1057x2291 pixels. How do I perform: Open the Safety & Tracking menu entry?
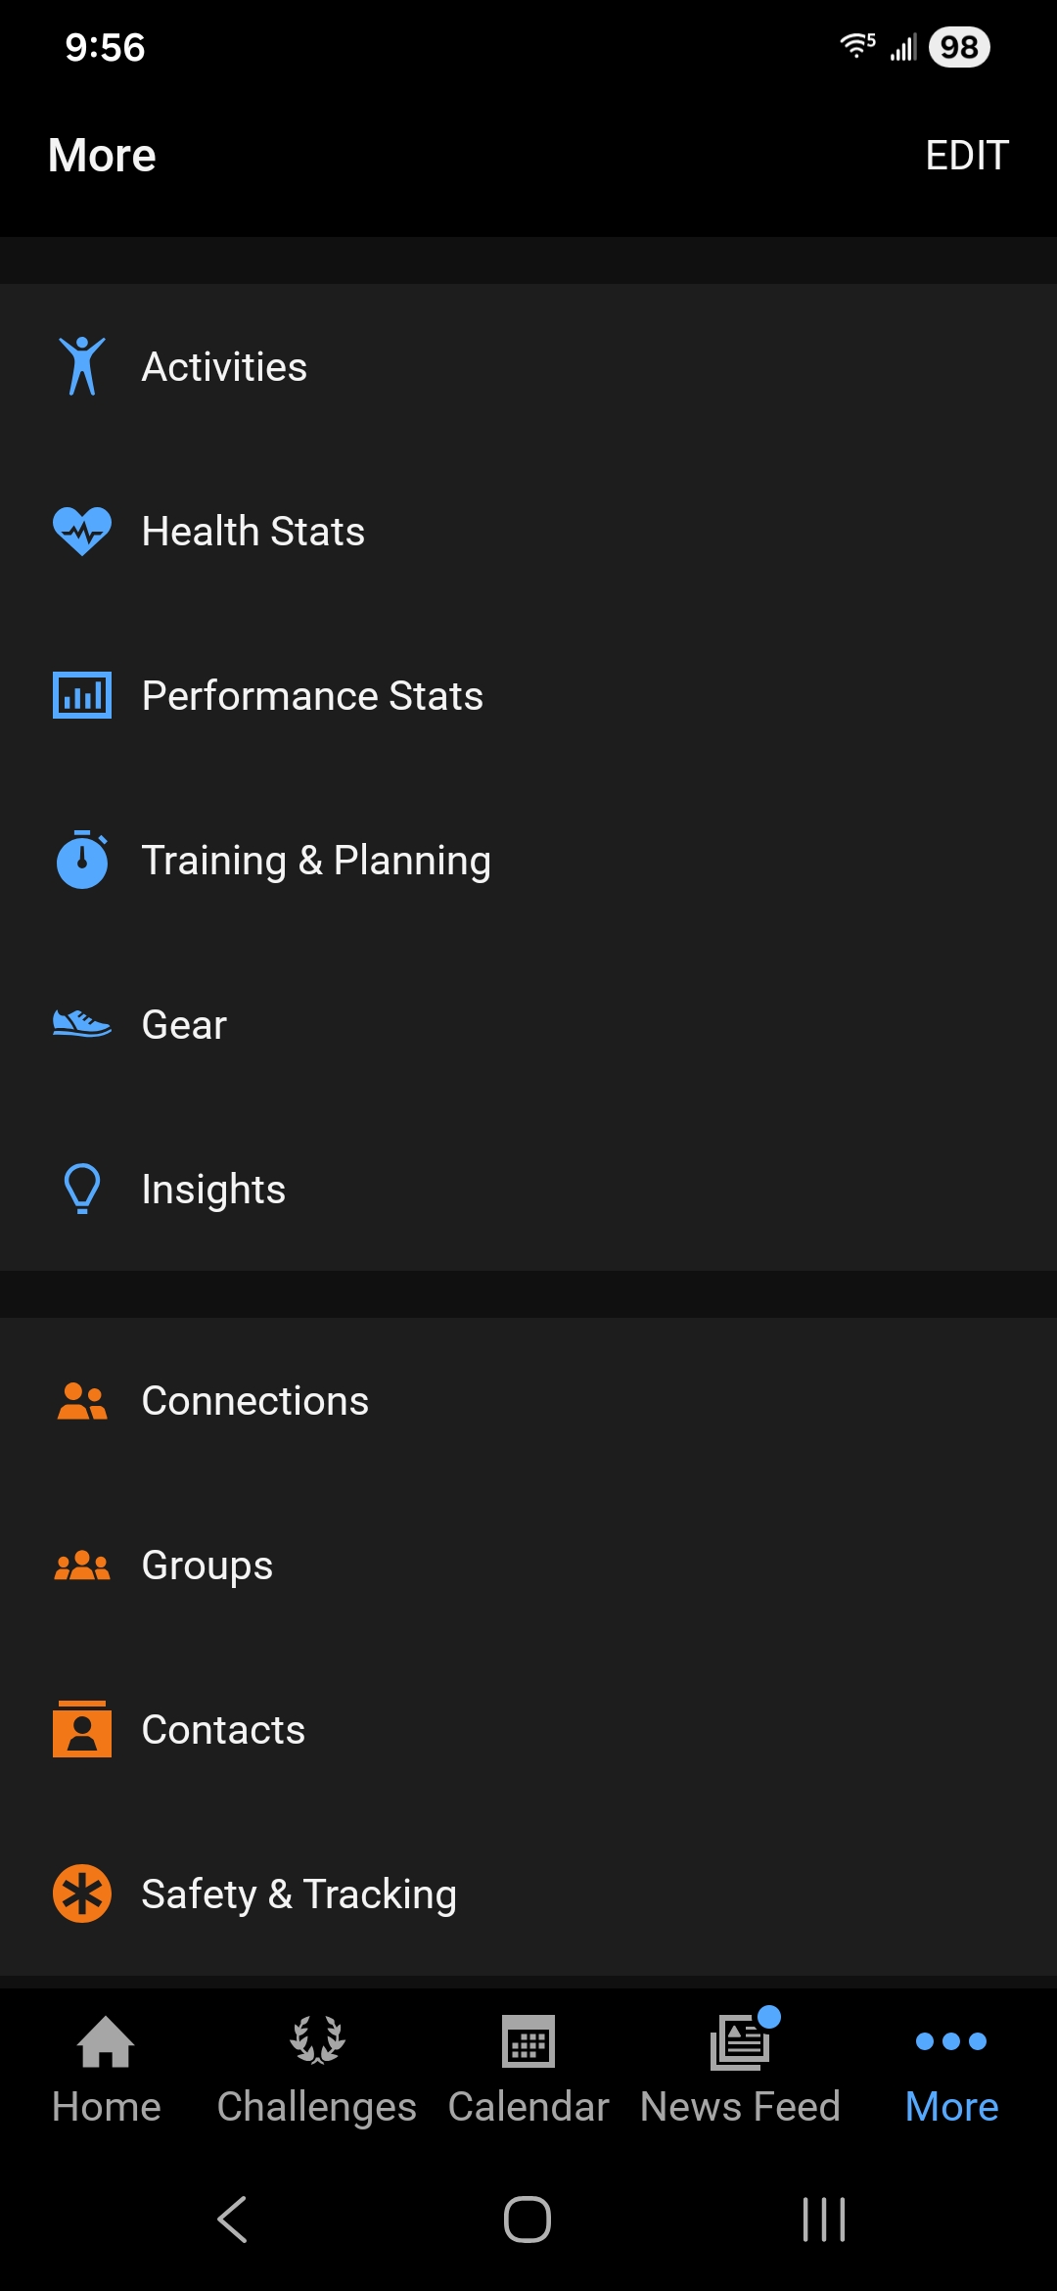click(x=299, y=1894)
